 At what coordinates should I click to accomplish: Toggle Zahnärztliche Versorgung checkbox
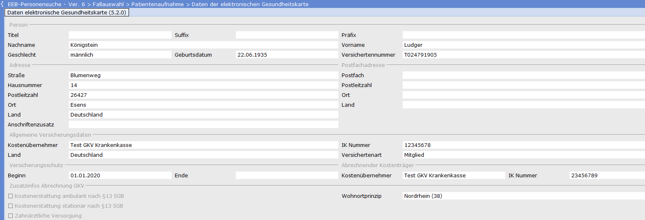point(11,216)
